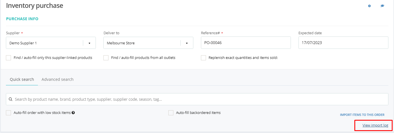Click the Reference# field PO-00046
This screenshot has height=133, width=394.
pyautogui.click(x=246, y=43)
